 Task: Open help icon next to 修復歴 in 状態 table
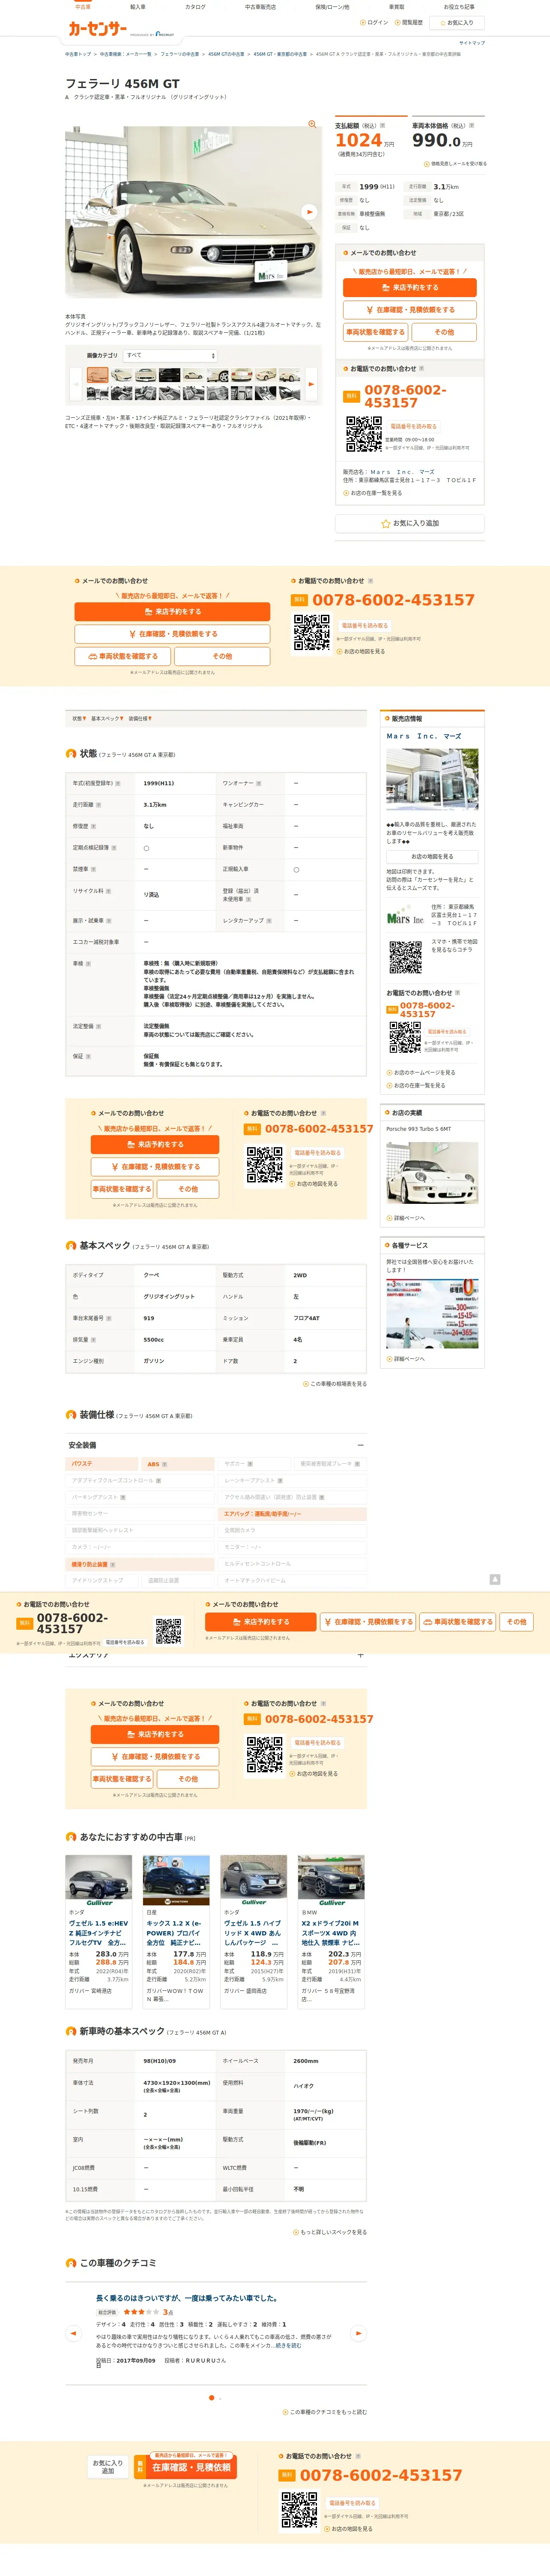point(94,826)
